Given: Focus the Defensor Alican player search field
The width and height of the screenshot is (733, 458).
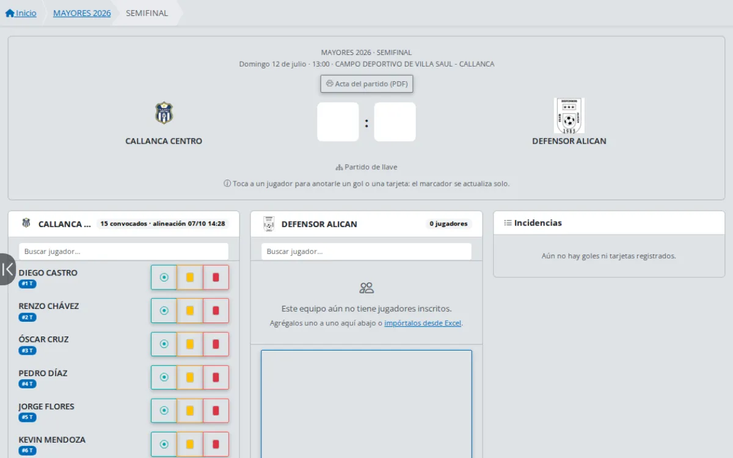Looking at the screenshot, I should pos(366,252).
